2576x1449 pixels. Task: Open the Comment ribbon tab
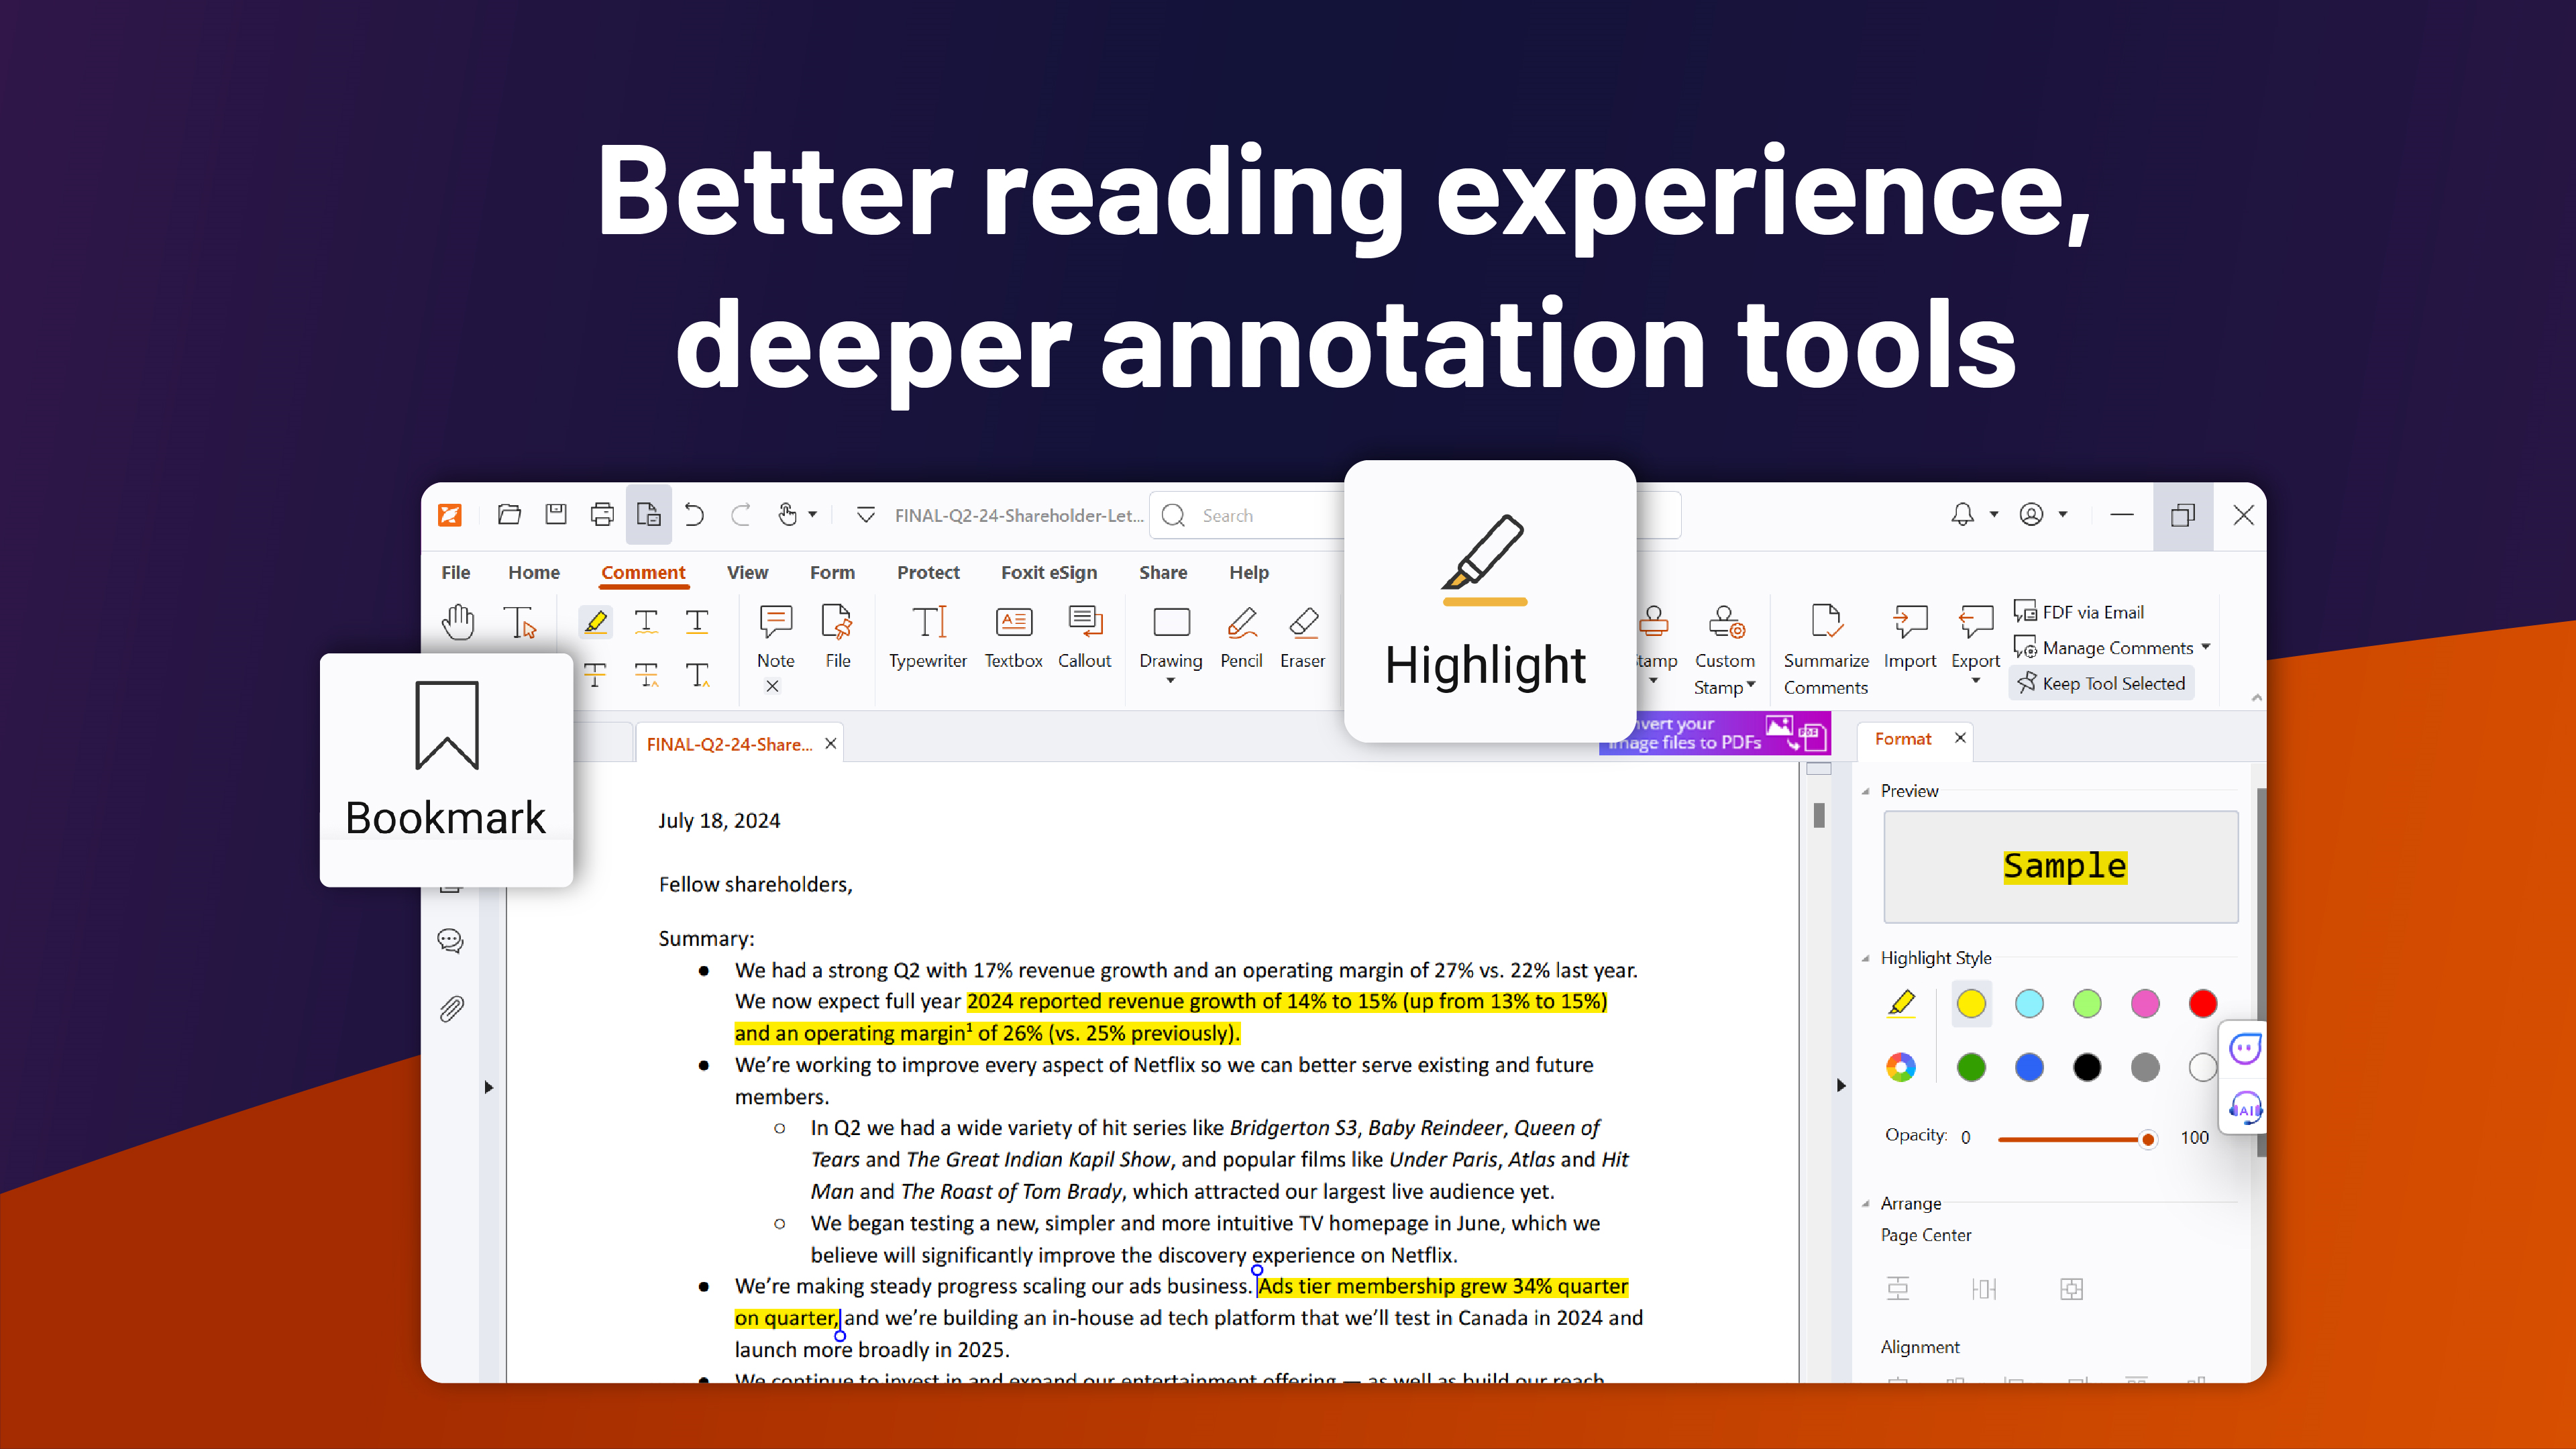click(x=642, y=572)
